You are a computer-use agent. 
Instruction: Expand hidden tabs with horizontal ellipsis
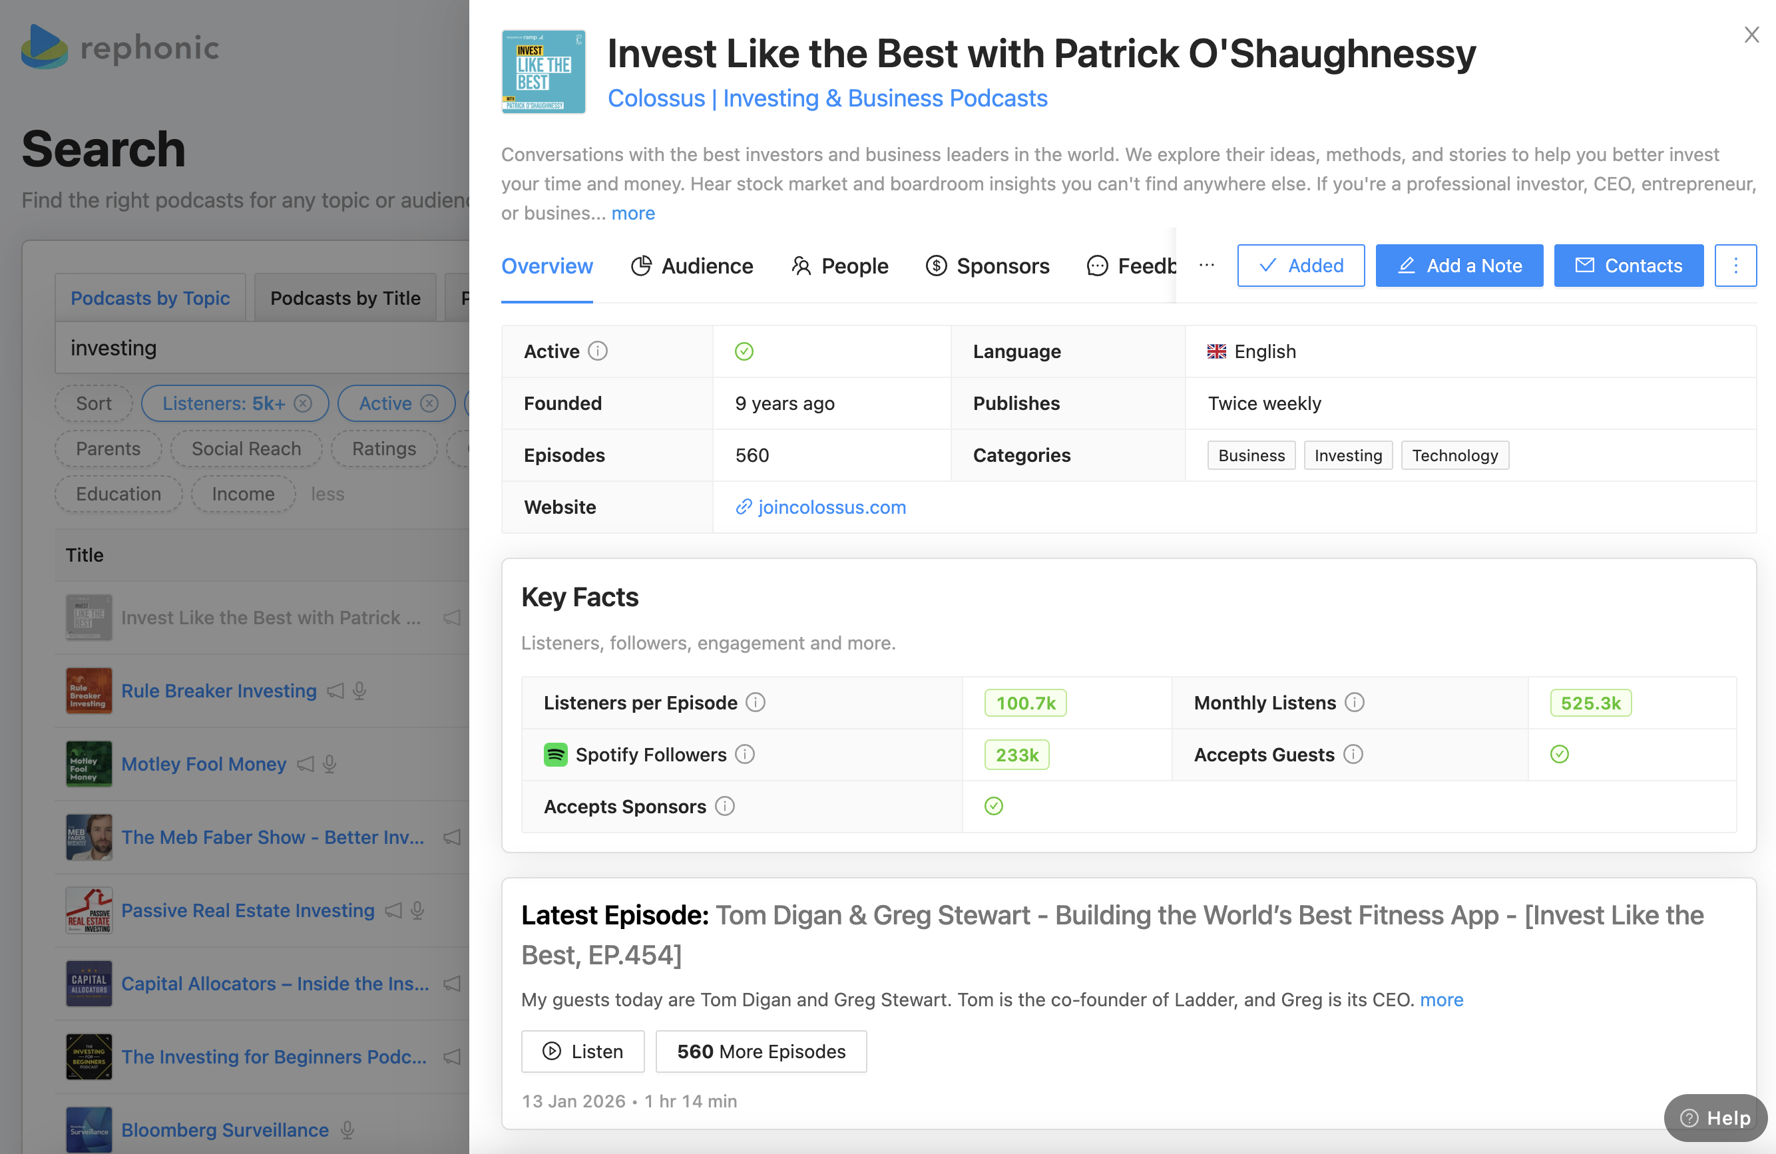(x=1206, y=266)
